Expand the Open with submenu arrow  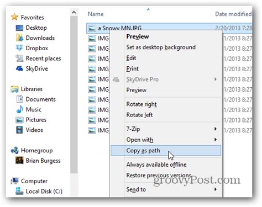pos(215,140)
